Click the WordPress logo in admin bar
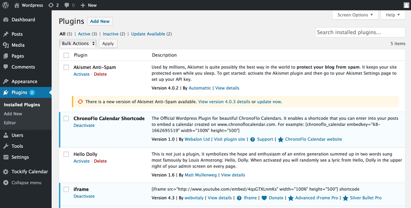The height and width of the screenshot is (208, 411). (5, 5)
